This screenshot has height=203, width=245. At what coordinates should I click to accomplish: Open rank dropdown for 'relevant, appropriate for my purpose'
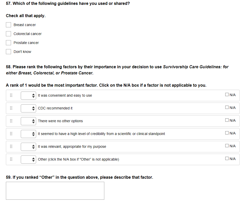click(28, 146)
